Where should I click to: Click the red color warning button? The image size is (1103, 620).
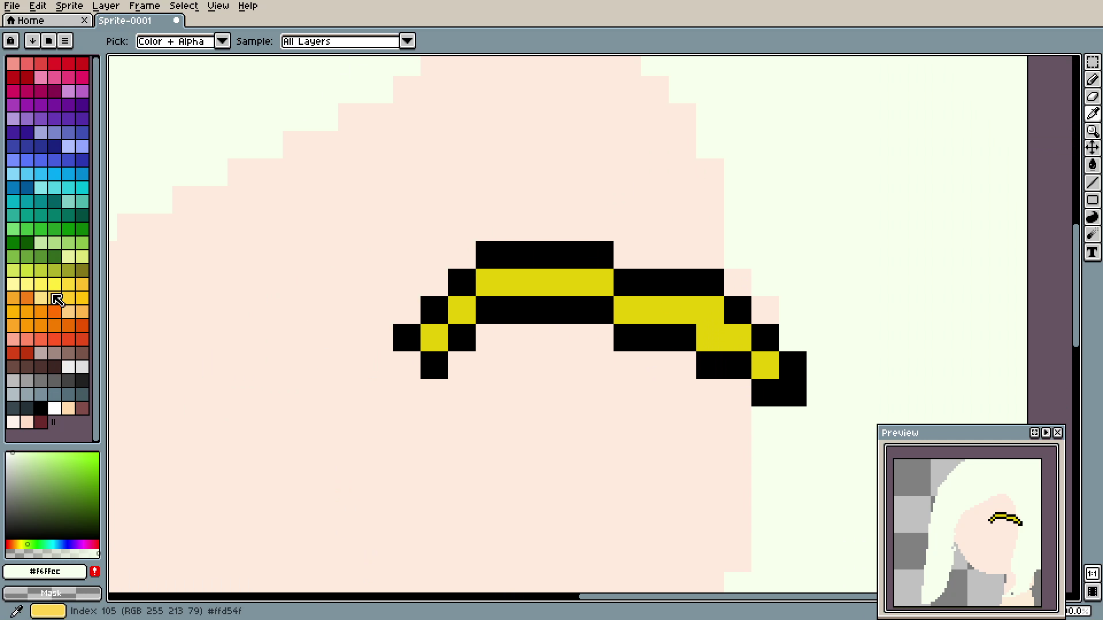click(95, 571)
